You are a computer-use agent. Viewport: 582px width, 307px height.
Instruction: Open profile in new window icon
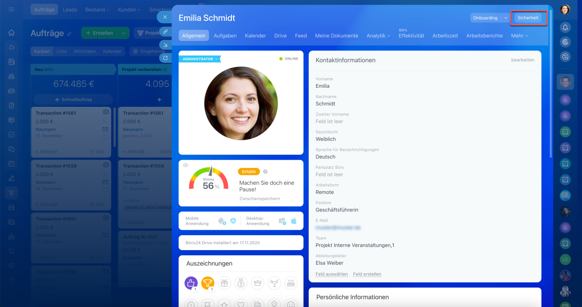click(166, 58)
